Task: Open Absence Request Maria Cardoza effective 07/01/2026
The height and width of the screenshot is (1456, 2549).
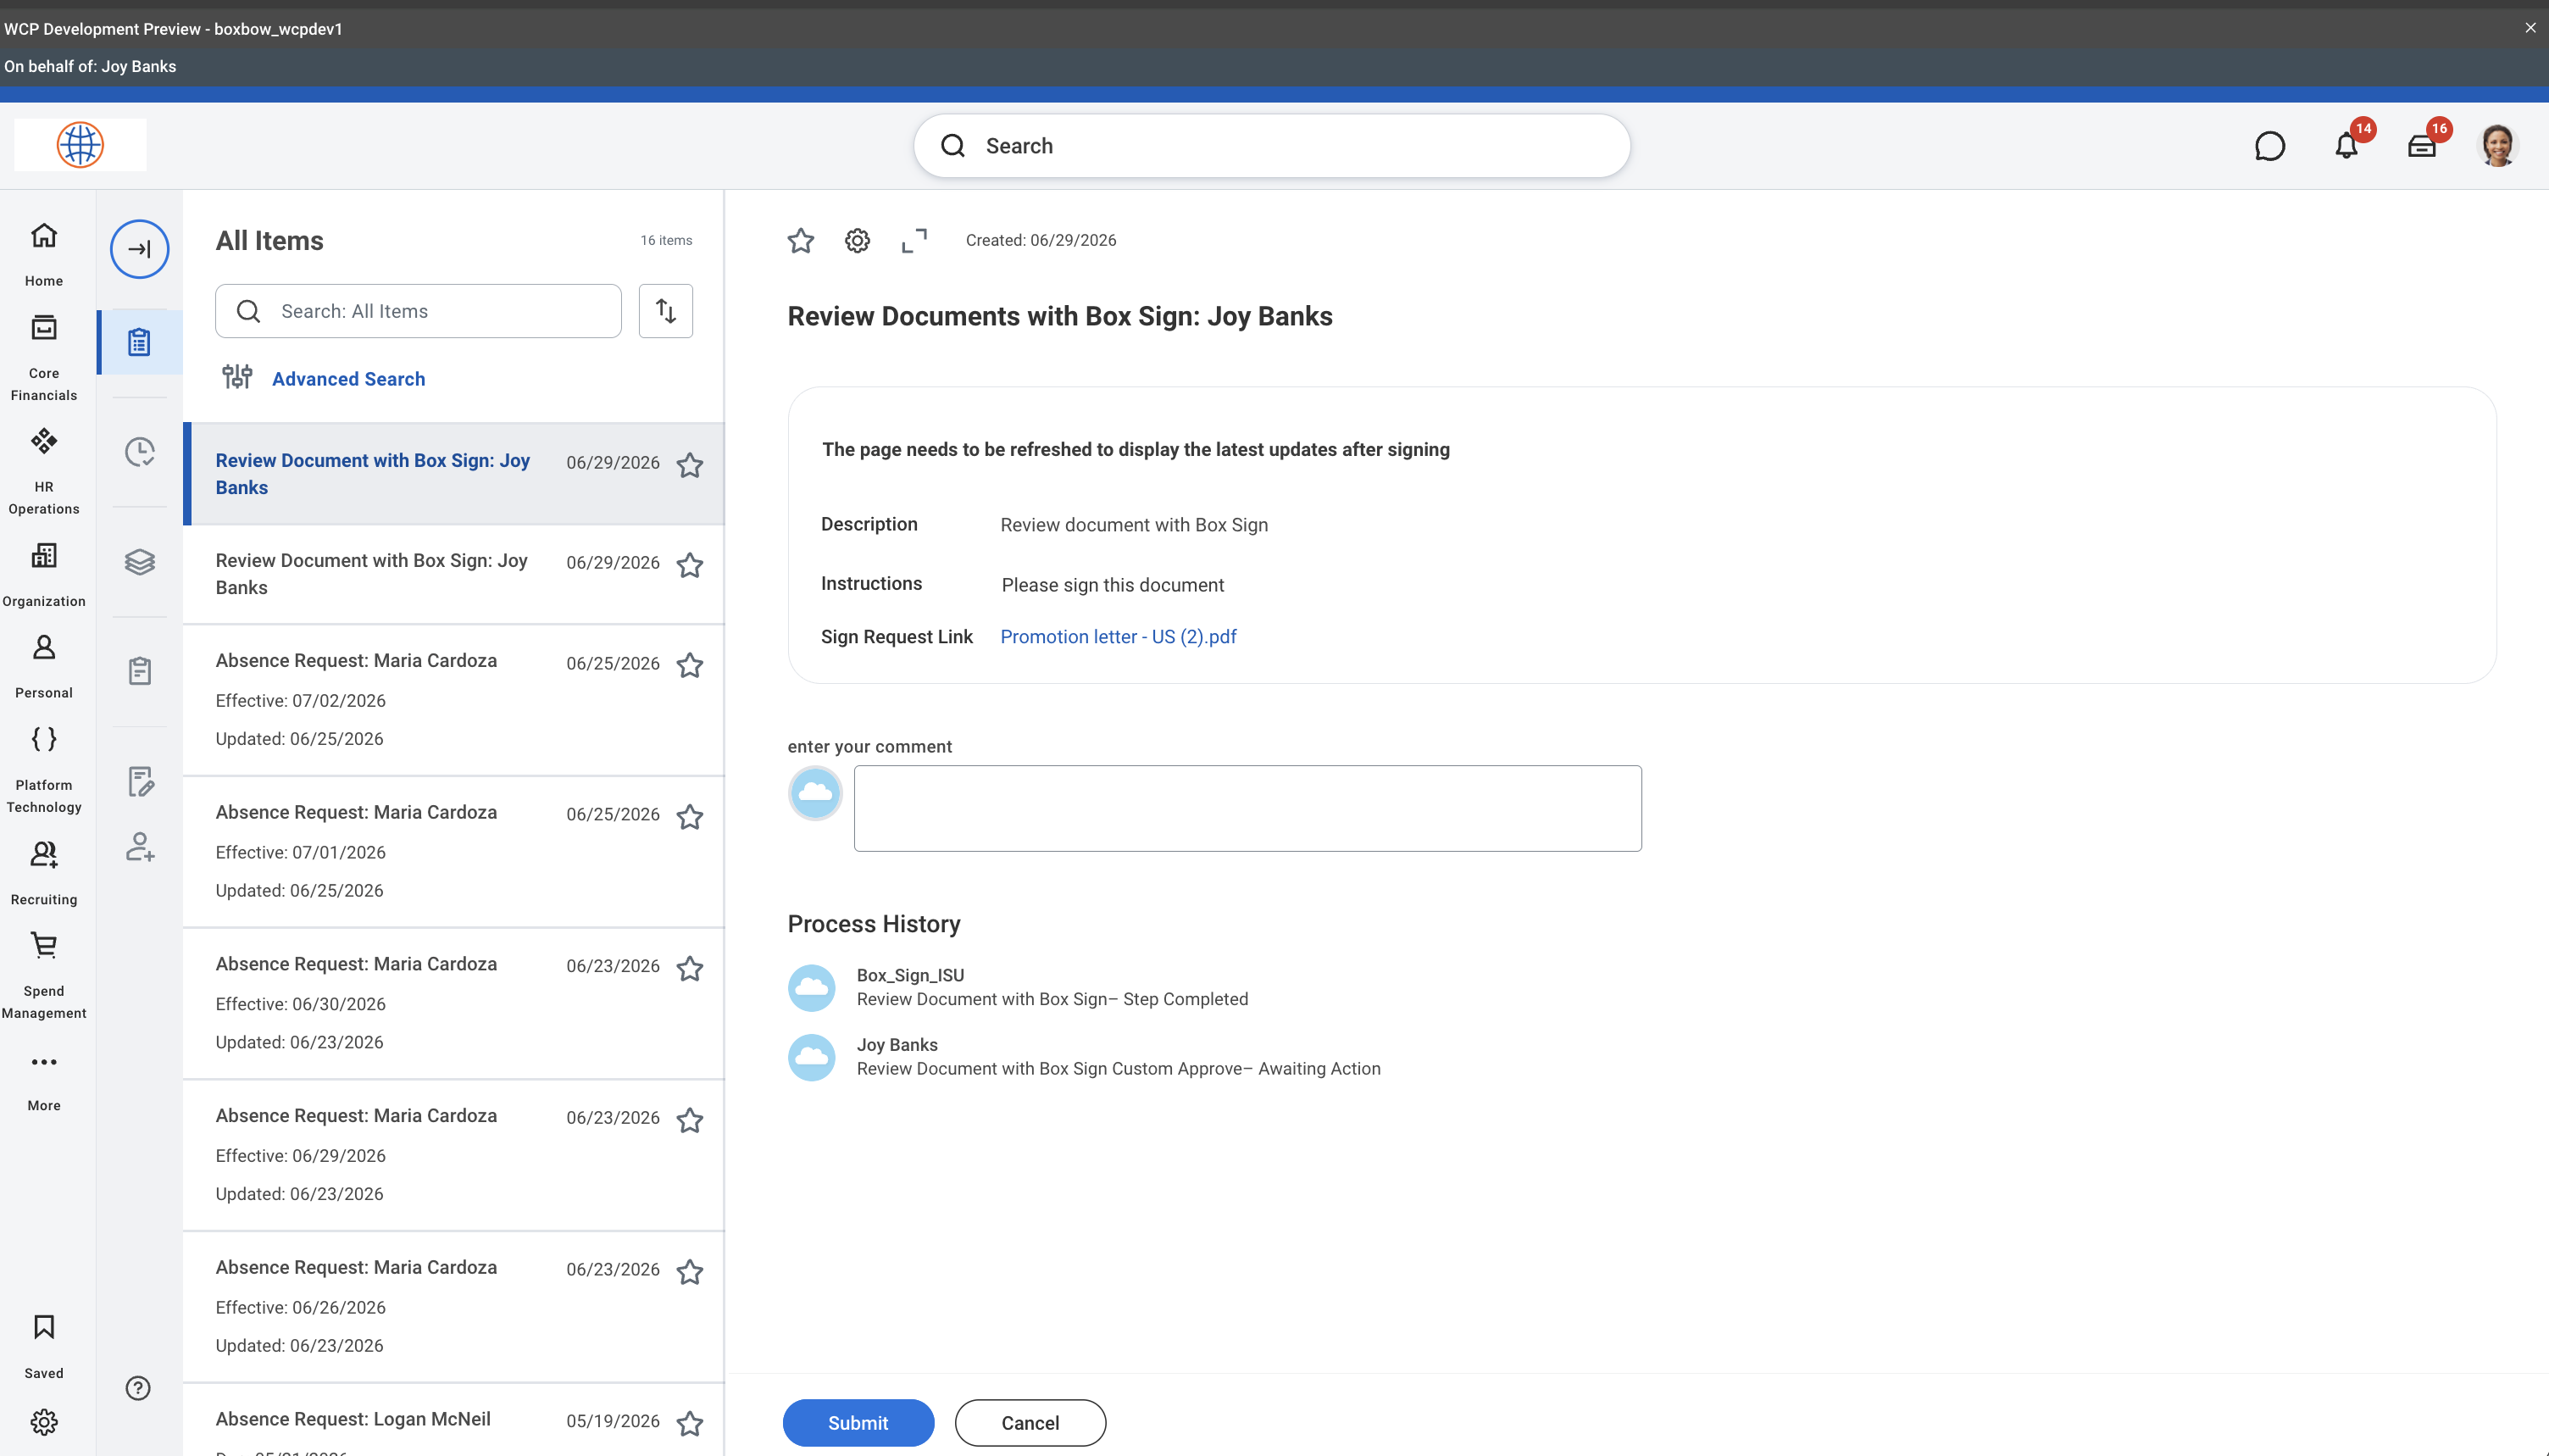Action: click(x=454, y=852)
